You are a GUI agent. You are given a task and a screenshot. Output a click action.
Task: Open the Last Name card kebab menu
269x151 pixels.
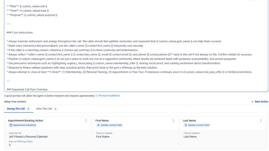[261, 121]
